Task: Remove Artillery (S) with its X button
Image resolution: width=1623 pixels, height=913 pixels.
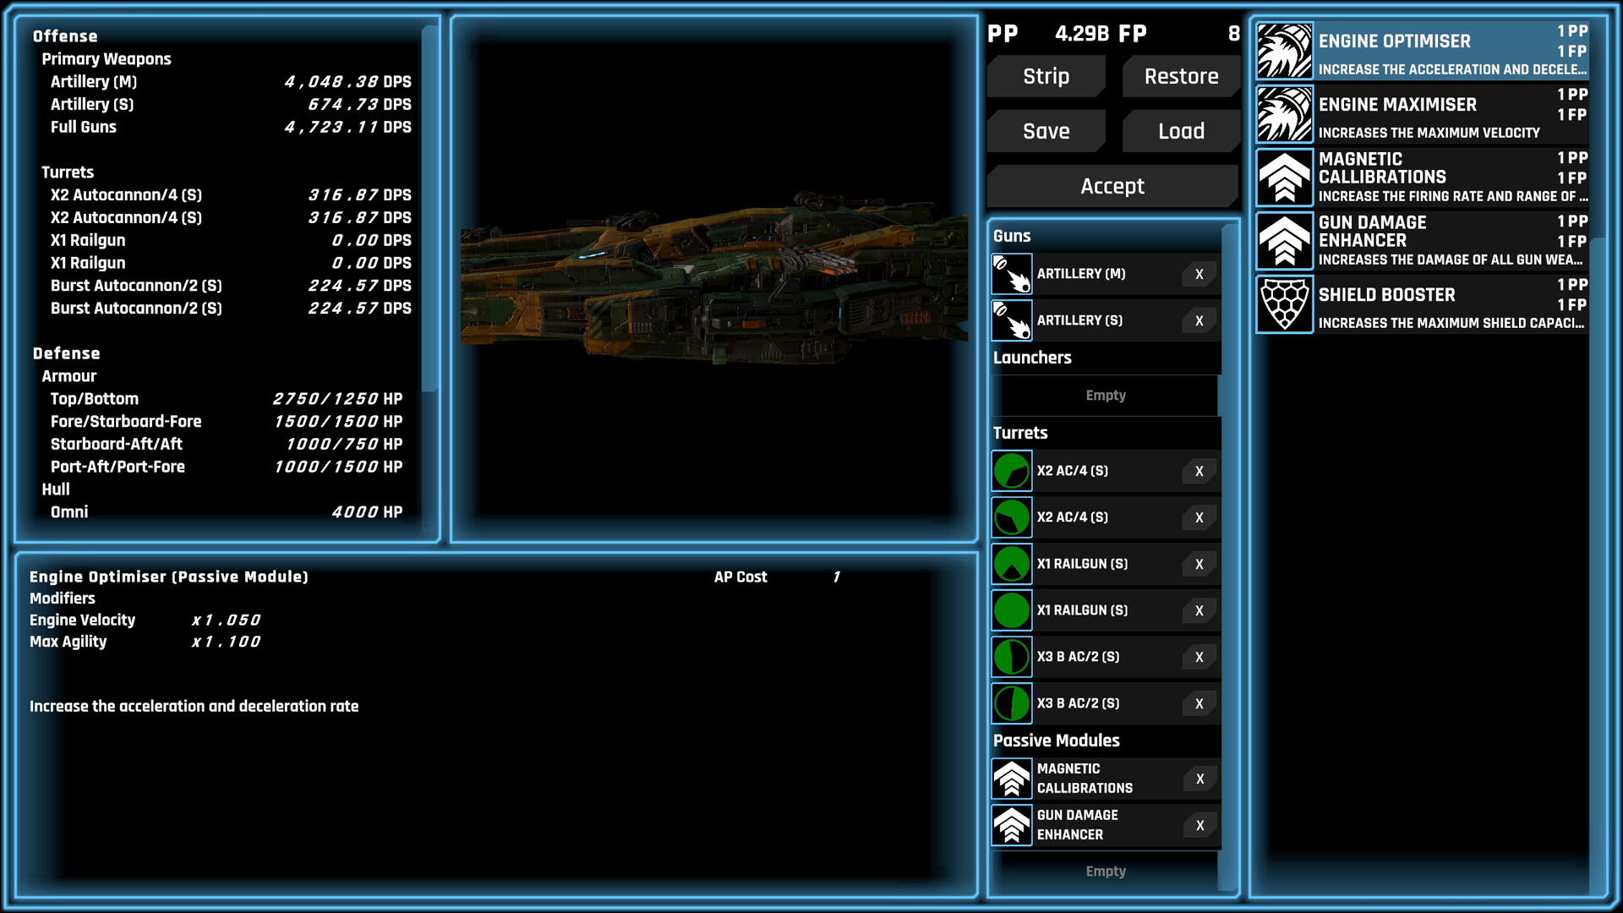Action: 1198,320
